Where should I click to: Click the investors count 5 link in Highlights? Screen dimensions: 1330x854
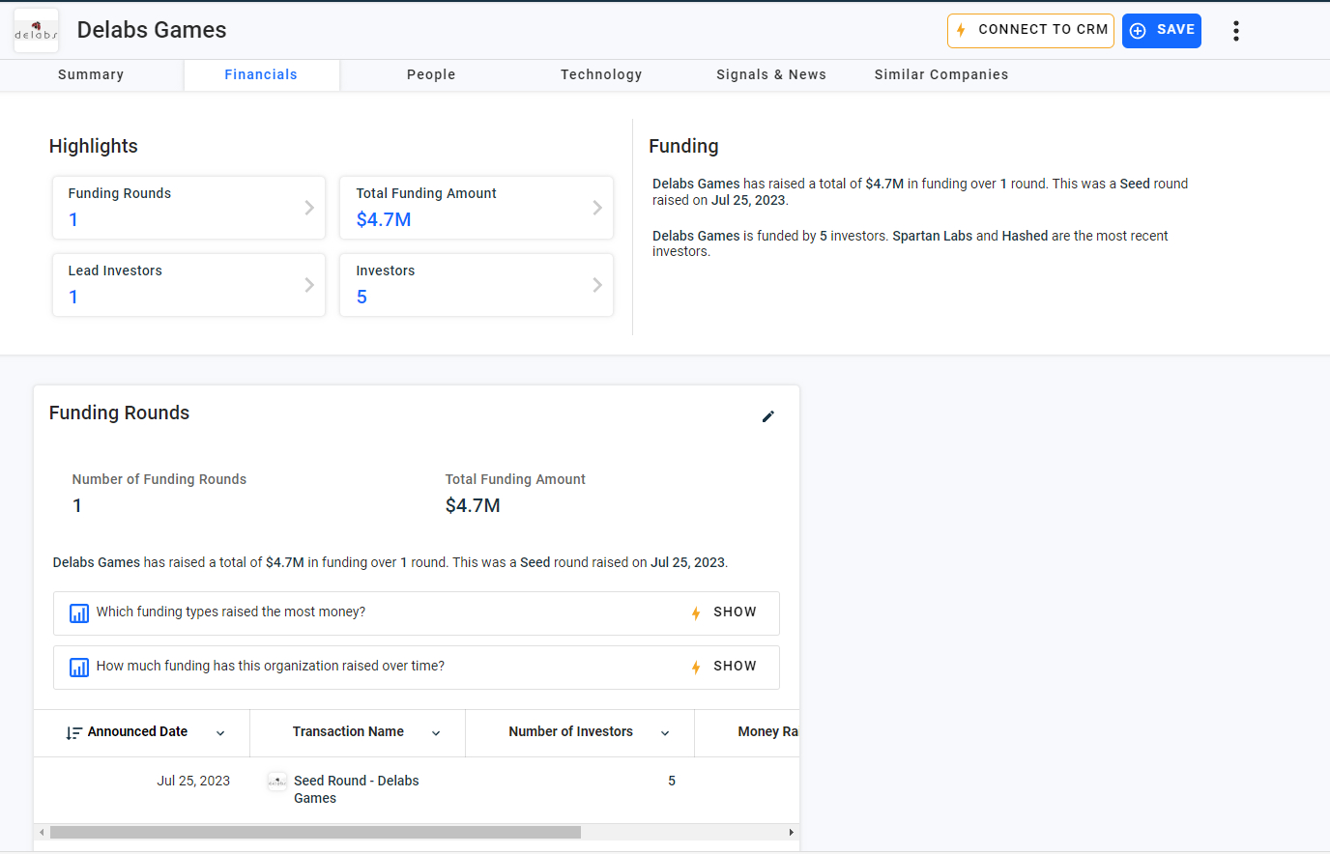point(361,297)
